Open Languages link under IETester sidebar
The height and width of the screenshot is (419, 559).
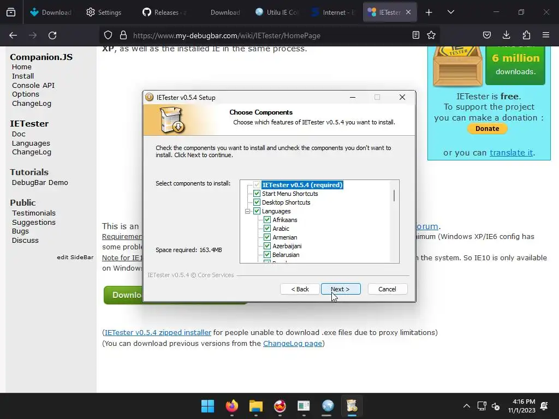click(31, 143)
